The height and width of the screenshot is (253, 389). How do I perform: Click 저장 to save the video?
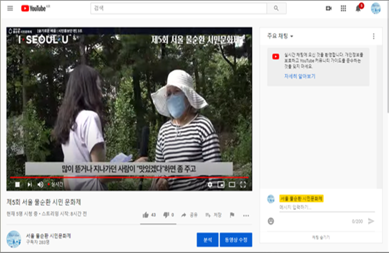(214, 215)
